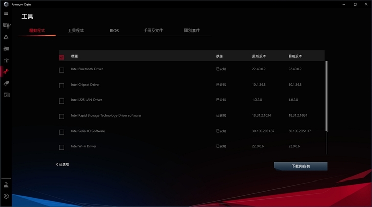Click the 工具 page heading

27,16
